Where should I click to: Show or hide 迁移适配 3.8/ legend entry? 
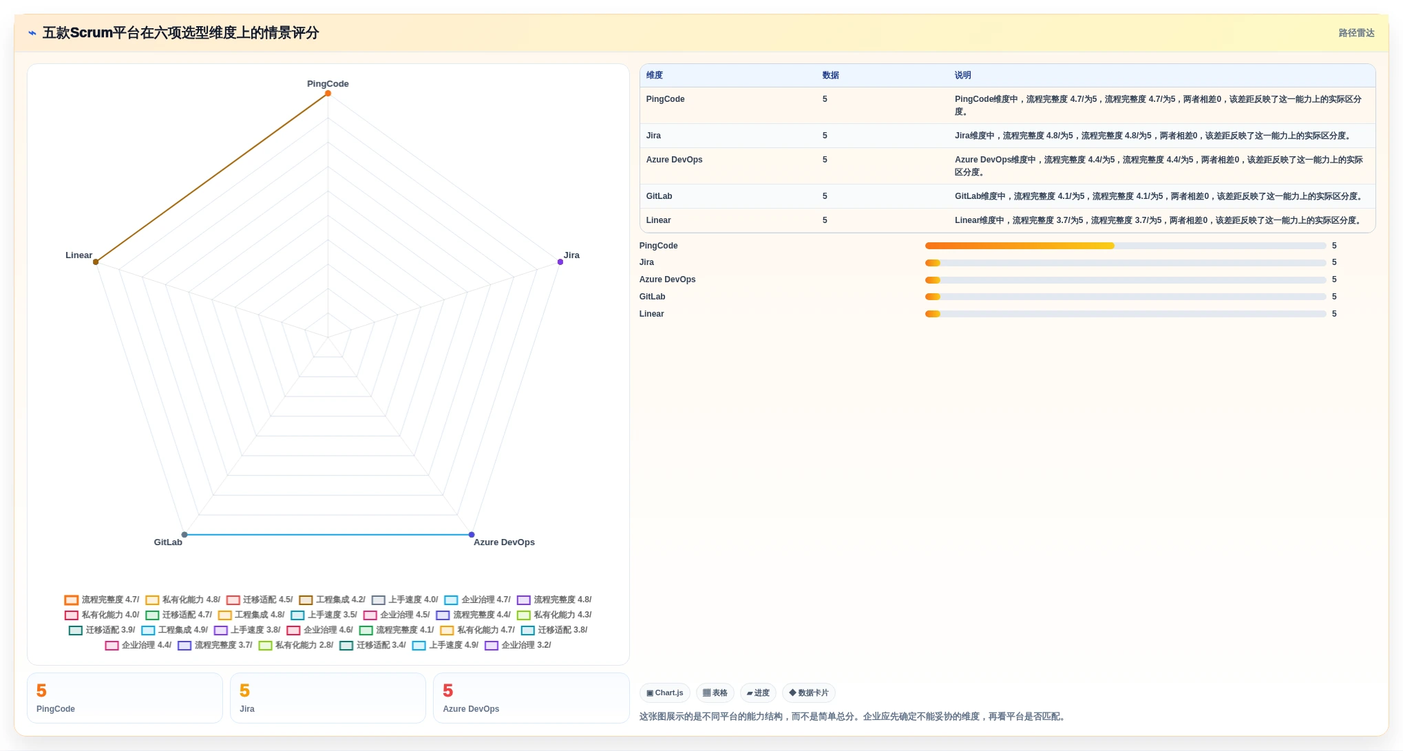(x=555, y=630)
